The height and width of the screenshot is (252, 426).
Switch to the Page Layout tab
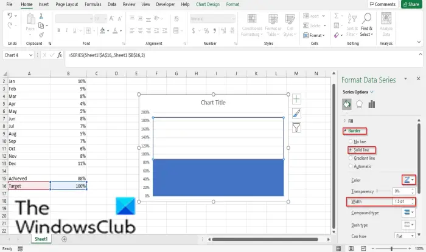coord(66,4)
